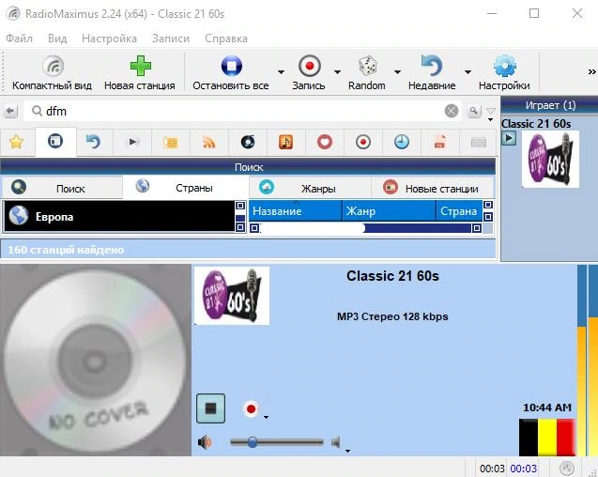Switch to the Новые станции sub-tab

coord(433,189)
